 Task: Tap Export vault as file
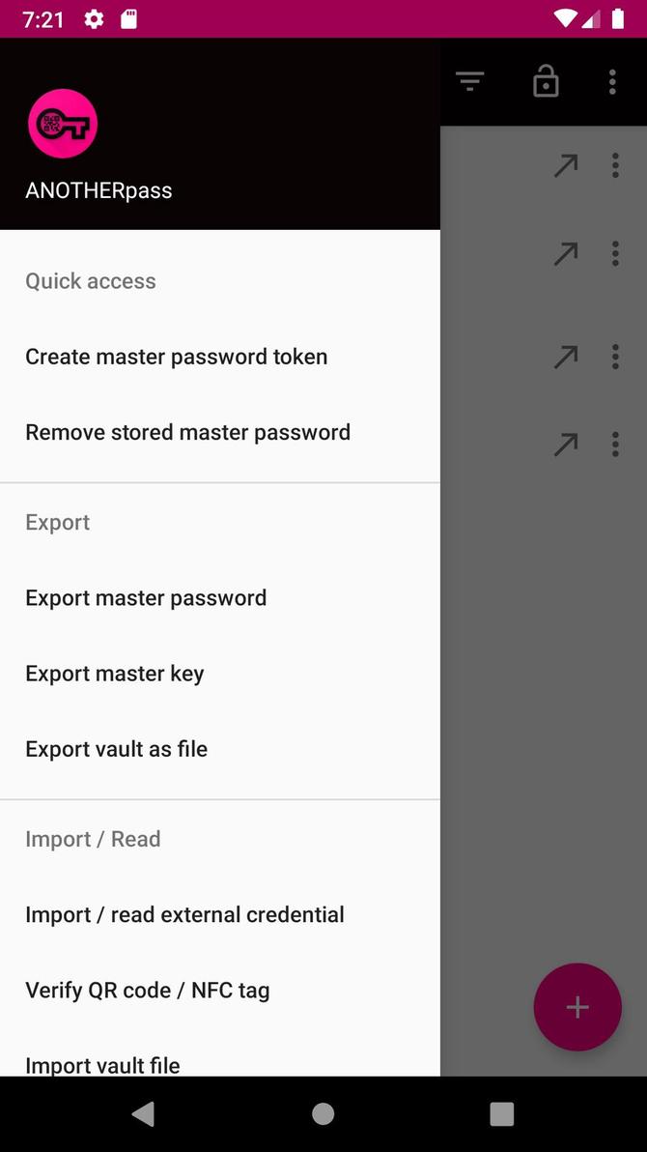[x=116, y=748]
